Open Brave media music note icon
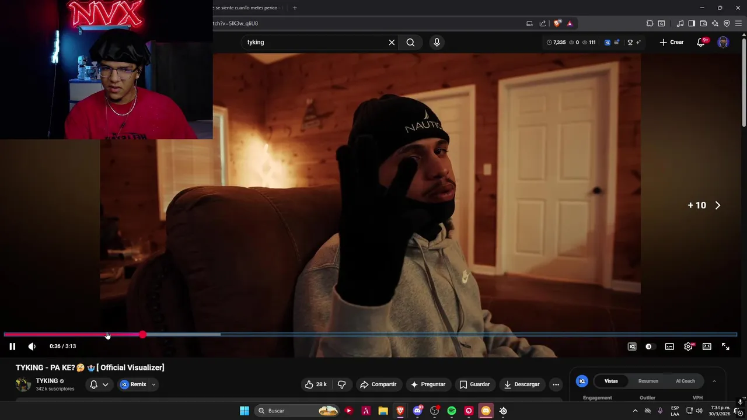 click(x=680, y=23)
